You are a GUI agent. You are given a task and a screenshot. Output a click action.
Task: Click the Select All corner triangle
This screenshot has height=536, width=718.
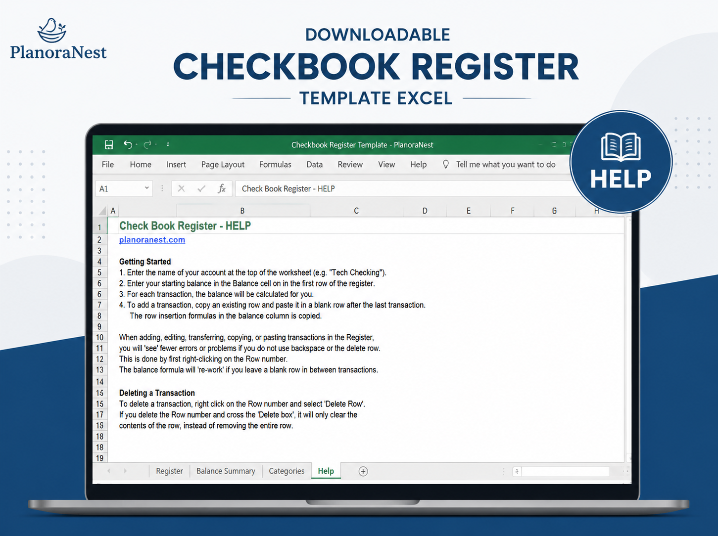102,211
